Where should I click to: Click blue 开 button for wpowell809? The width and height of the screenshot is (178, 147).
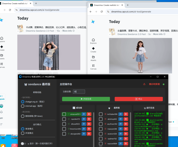[x=121, y=144]
